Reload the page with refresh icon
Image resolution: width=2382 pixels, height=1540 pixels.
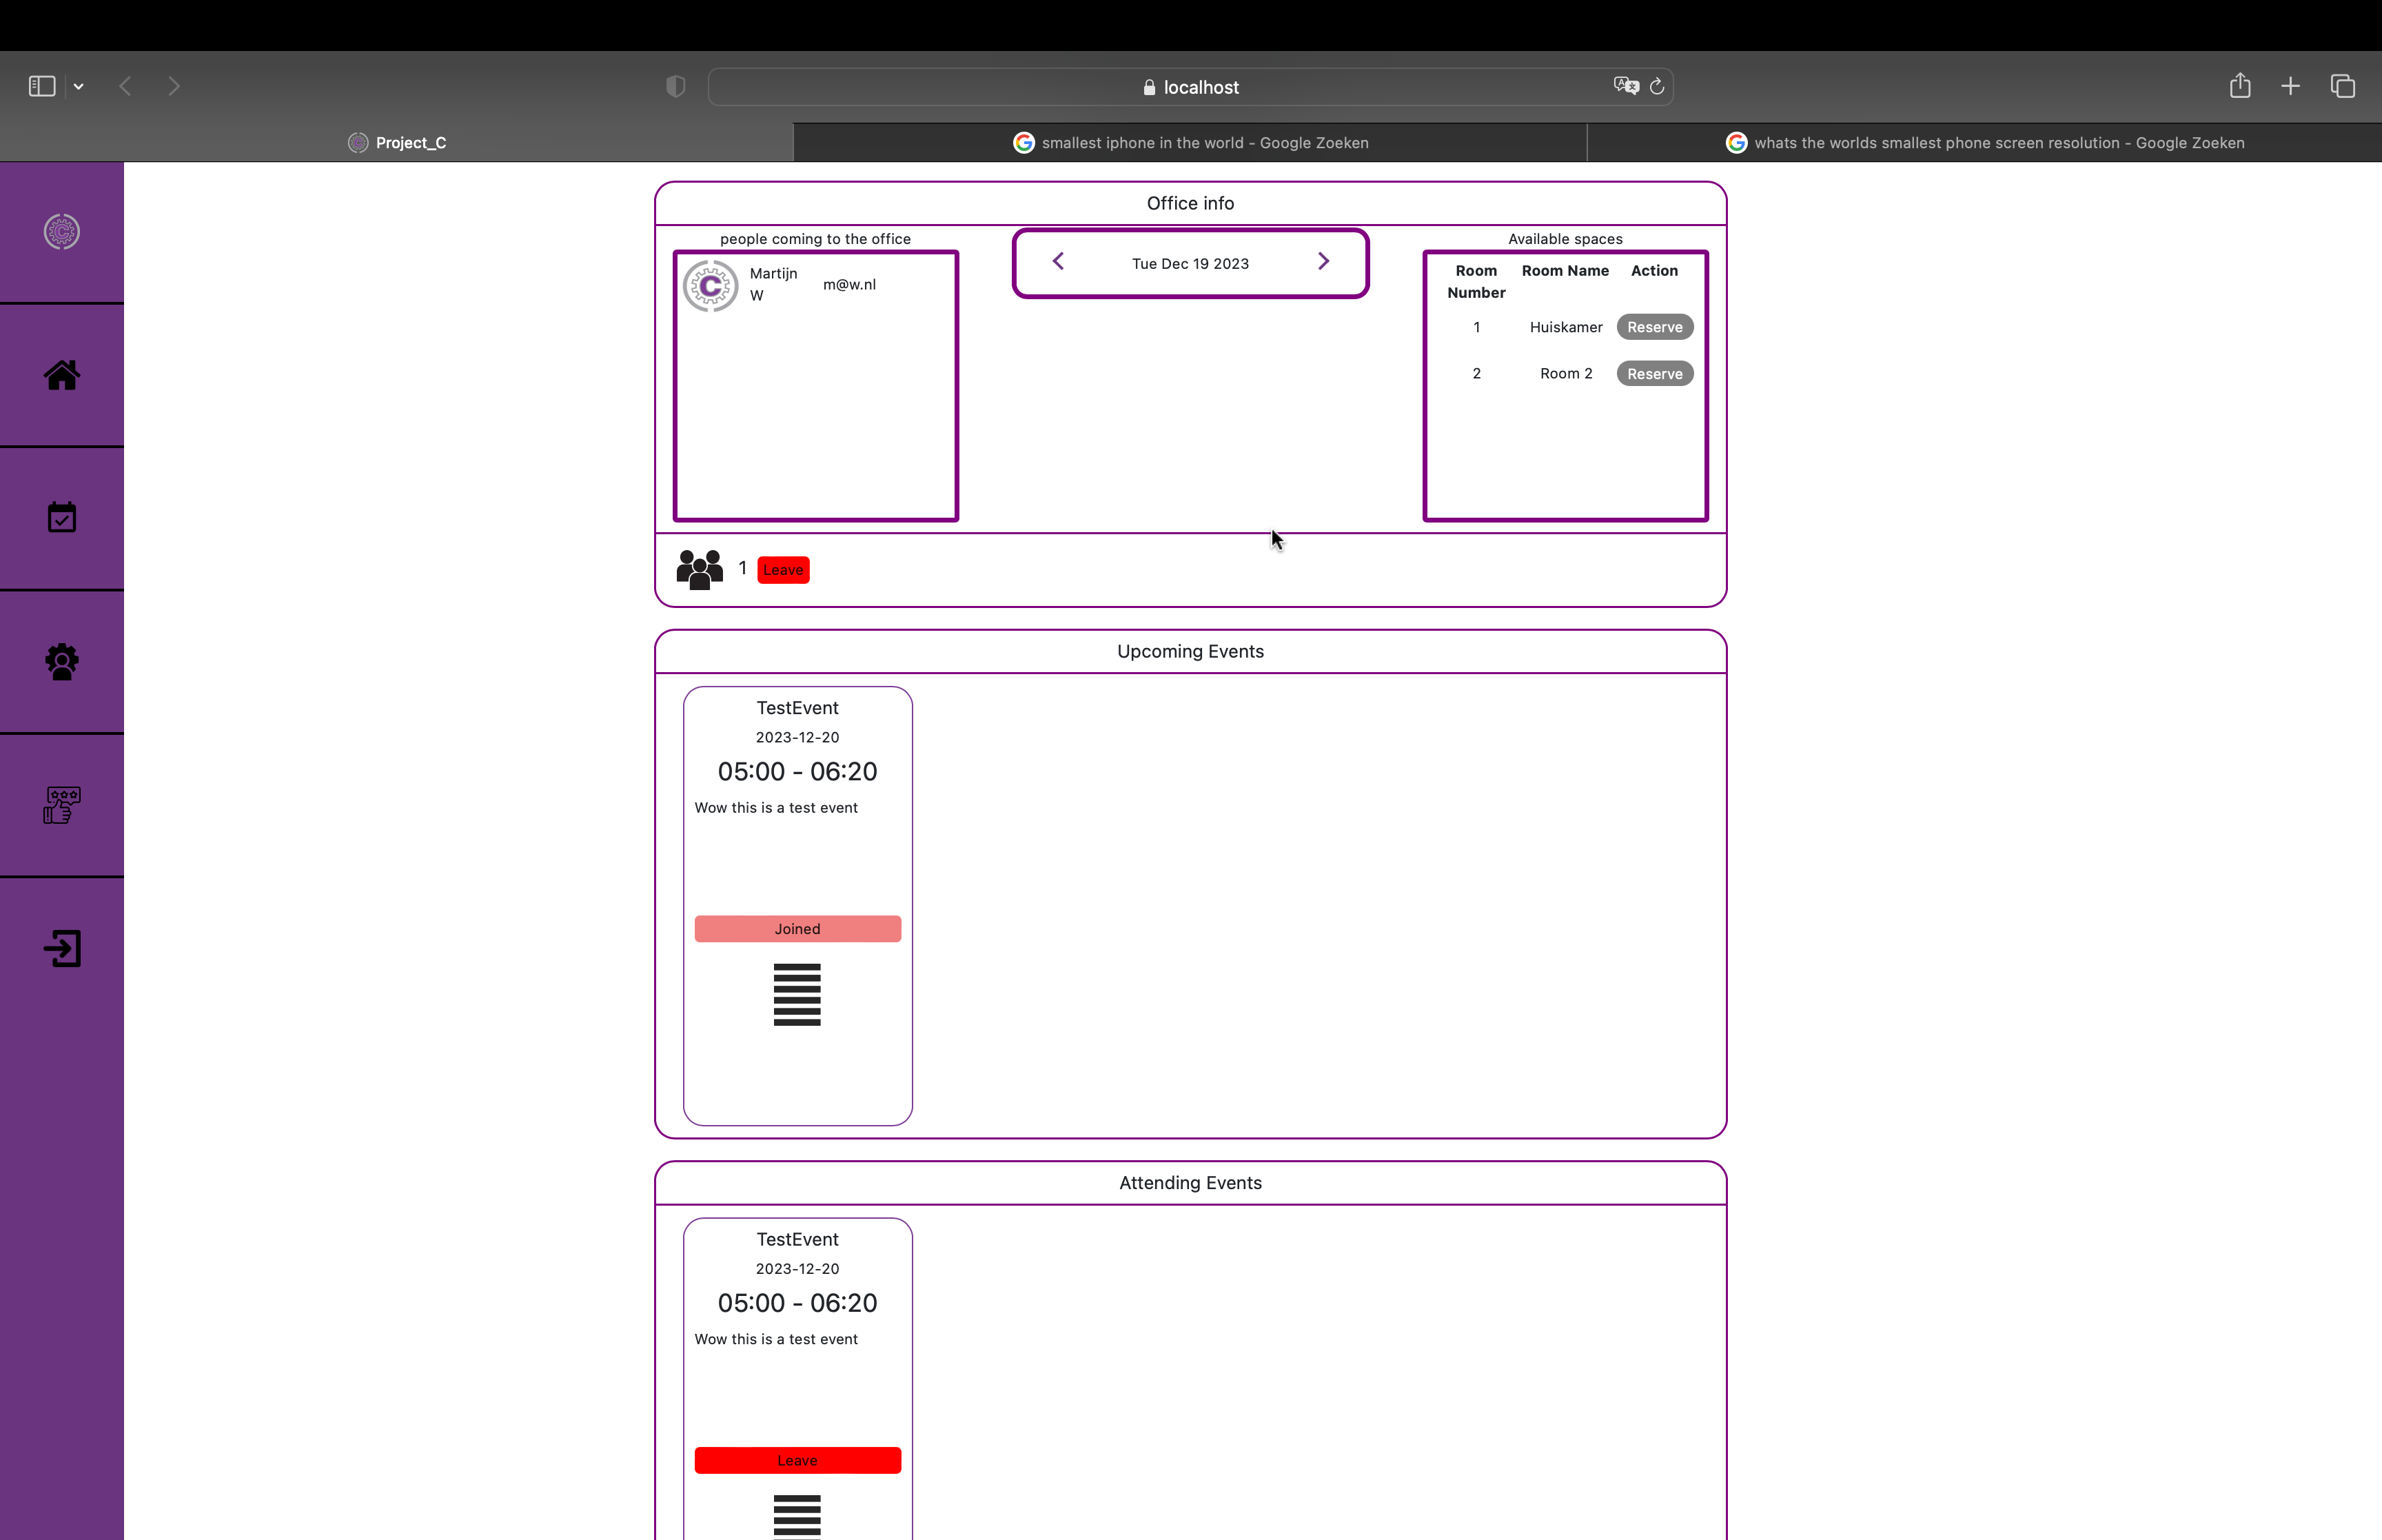[1658, 87]
